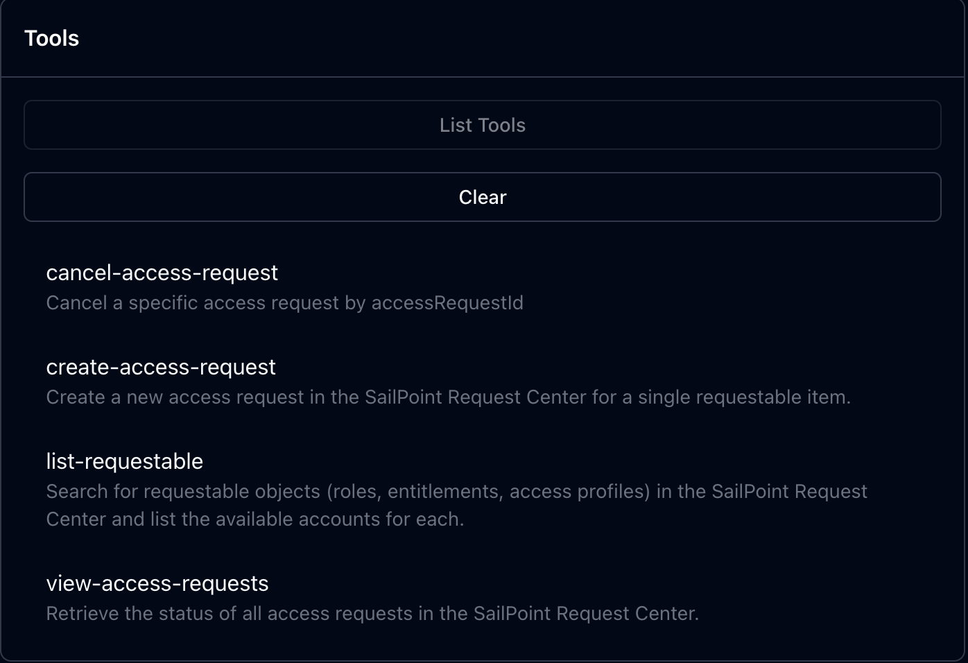Click the cancel-access-request description text
Viewport: 968px width, 663px height.
coord(285,302)
